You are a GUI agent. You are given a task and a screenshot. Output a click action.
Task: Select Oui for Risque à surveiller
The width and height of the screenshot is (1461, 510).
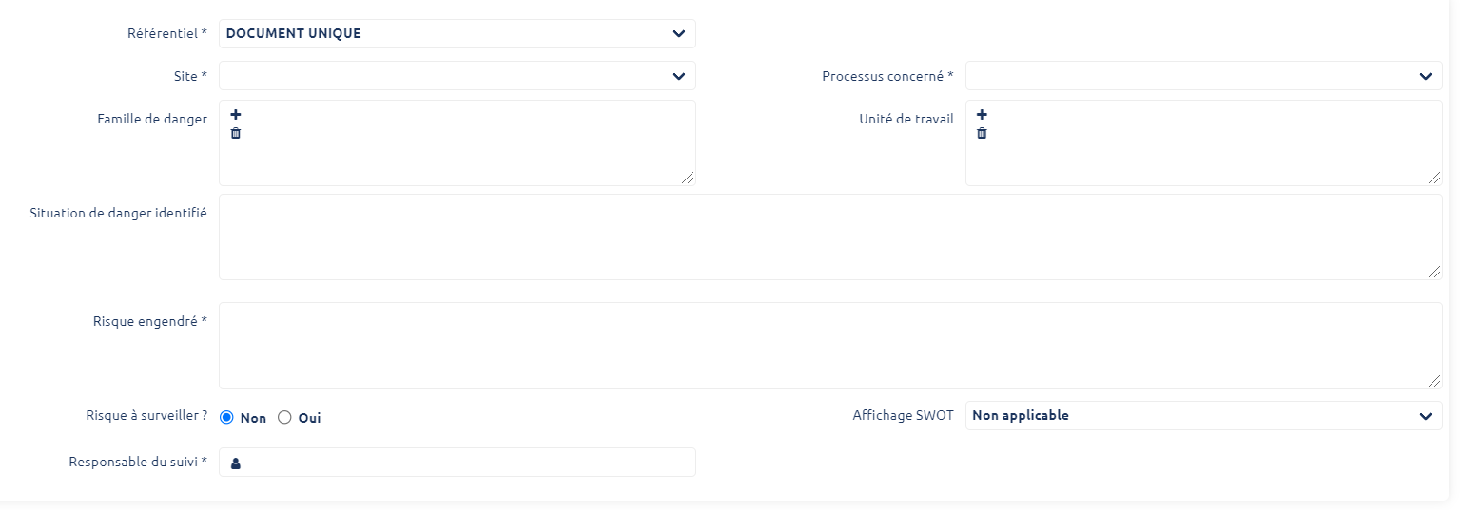pos(284,418)
